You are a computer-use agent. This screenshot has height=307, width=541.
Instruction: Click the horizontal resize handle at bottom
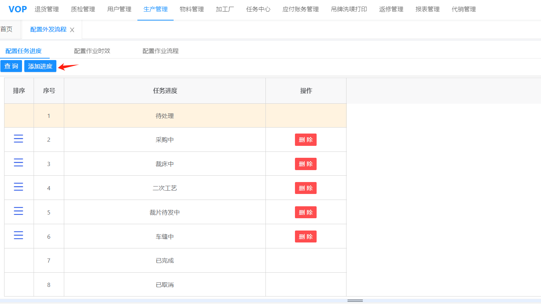pos(355,300)
